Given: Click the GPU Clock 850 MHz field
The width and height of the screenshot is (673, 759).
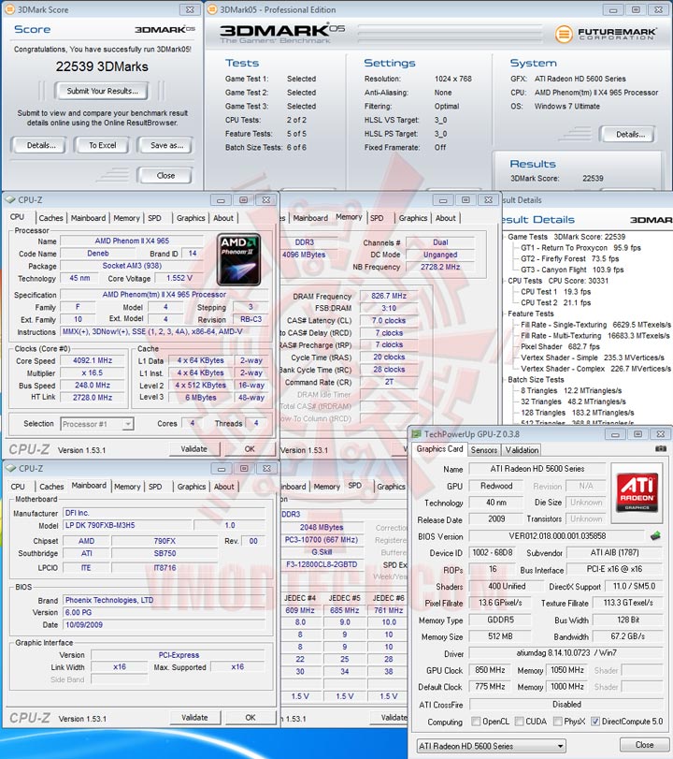Looking at the screenshot, I should click(490, 670).
